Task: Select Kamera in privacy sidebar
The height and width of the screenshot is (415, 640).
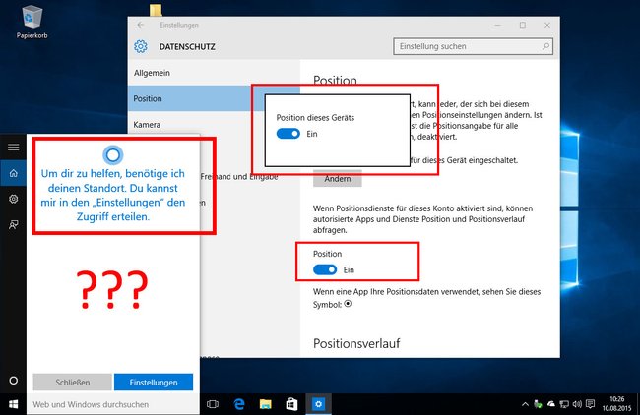Action: tap(147, 124)
